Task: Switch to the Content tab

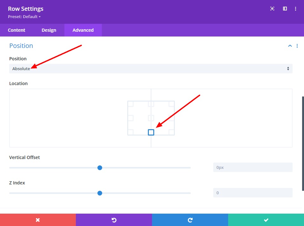Action: tap(17, 30)
